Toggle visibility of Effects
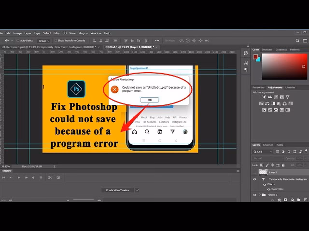Viewport: 309px width, 231px height. (x=265, y=184)
